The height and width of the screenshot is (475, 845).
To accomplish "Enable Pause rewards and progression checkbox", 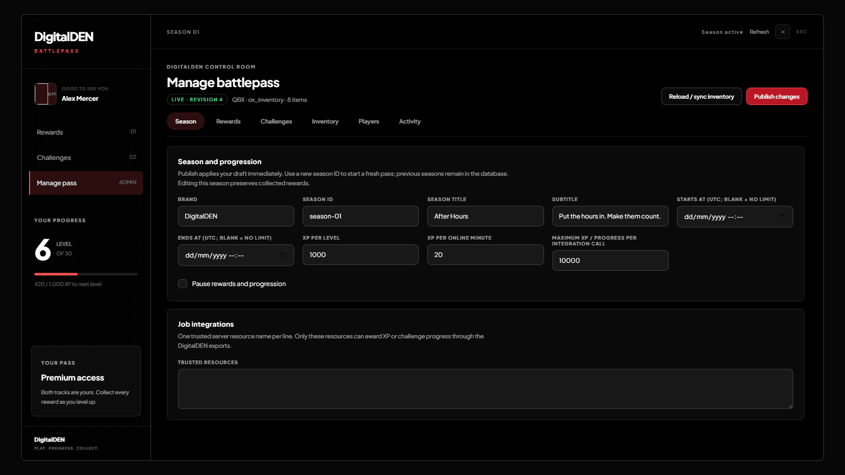I will coord(183,284).
